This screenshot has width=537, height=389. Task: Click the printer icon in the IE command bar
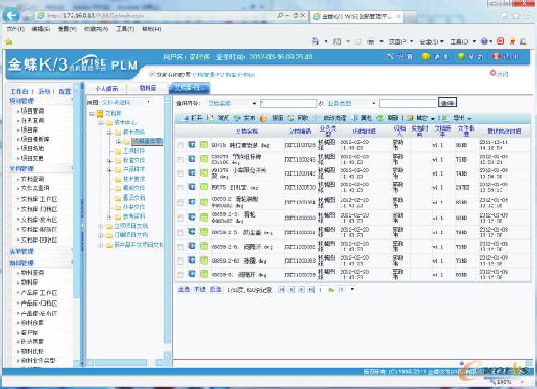[371, 42]
